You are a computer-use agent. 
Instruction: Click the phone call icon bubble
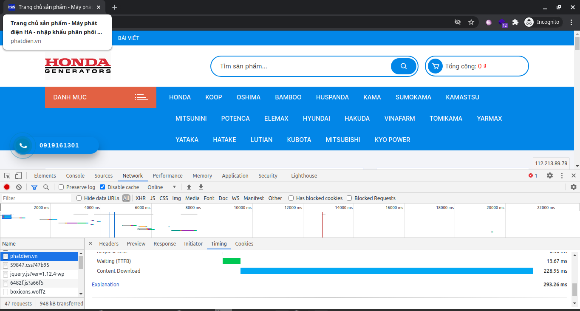click(23, 145)
